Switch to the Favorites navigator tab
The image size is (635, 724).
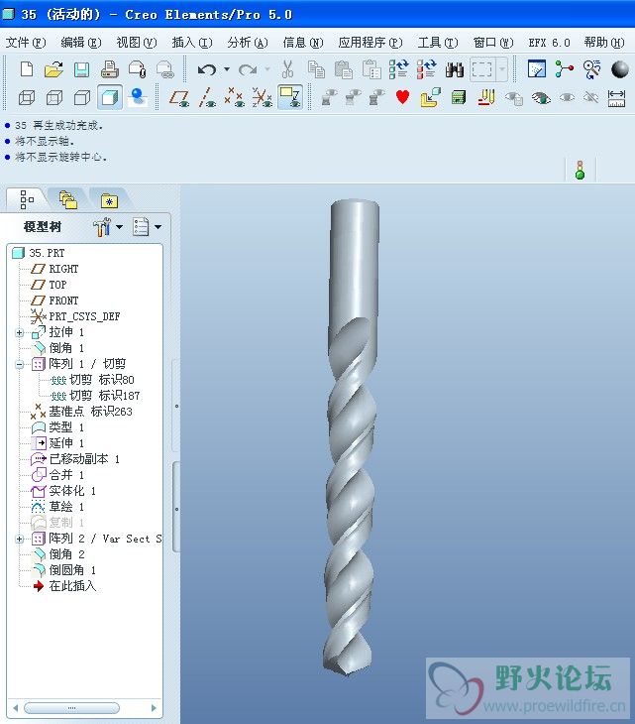point(109,200)
